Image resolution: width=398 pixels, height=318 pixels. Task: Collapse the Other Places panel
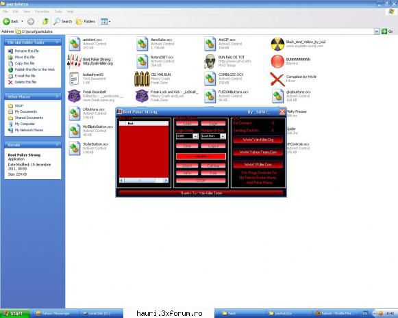(57, 96)
